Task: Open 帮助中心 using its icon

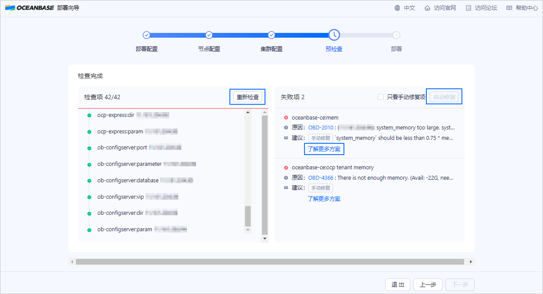Action: [x=510, y=7]
